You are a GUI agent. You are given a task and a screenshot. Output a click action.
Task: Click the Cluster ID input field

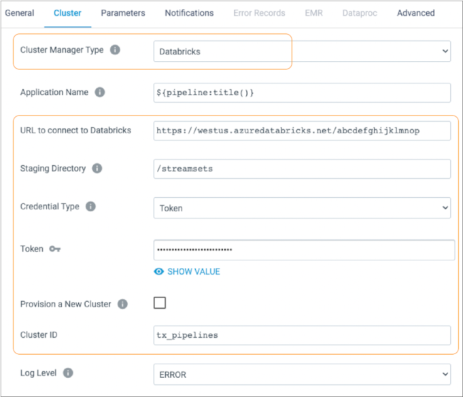[302, 336]
